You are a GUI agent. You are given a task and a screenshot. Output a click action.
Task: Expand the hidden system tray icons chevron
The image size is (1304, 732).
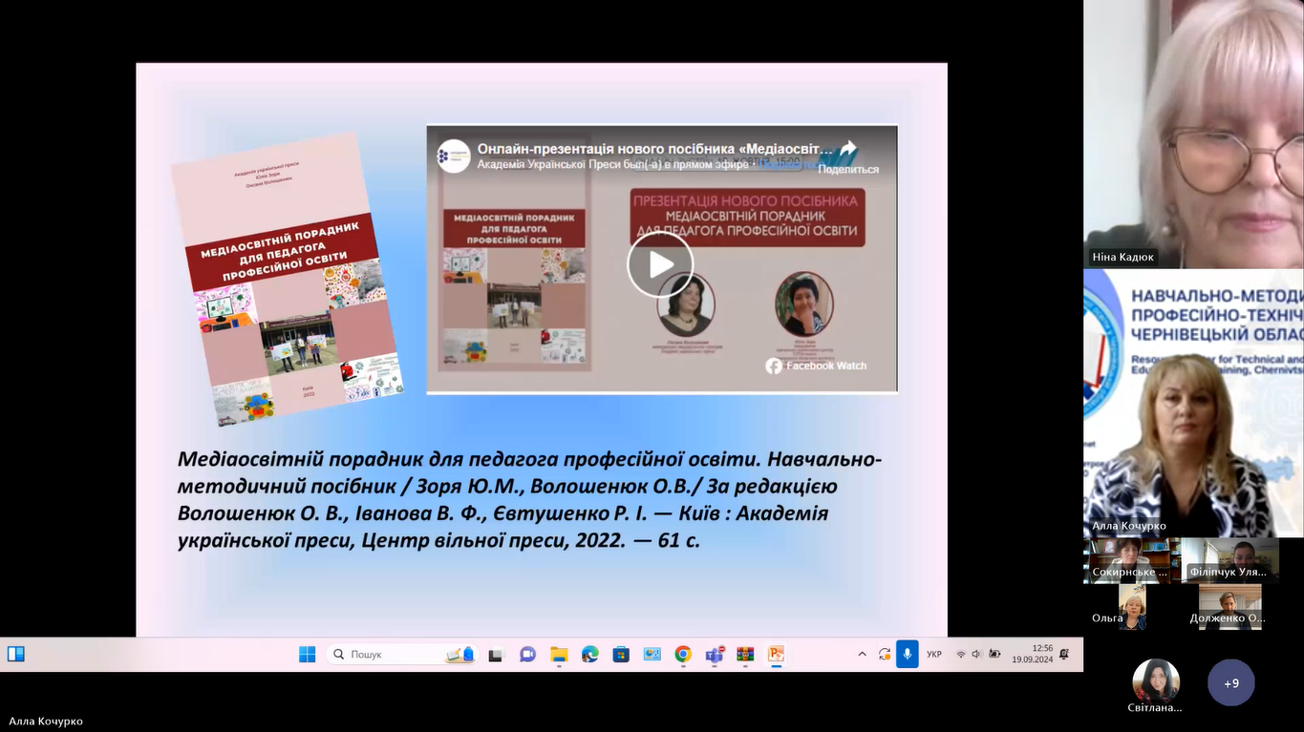coord(862,655)
